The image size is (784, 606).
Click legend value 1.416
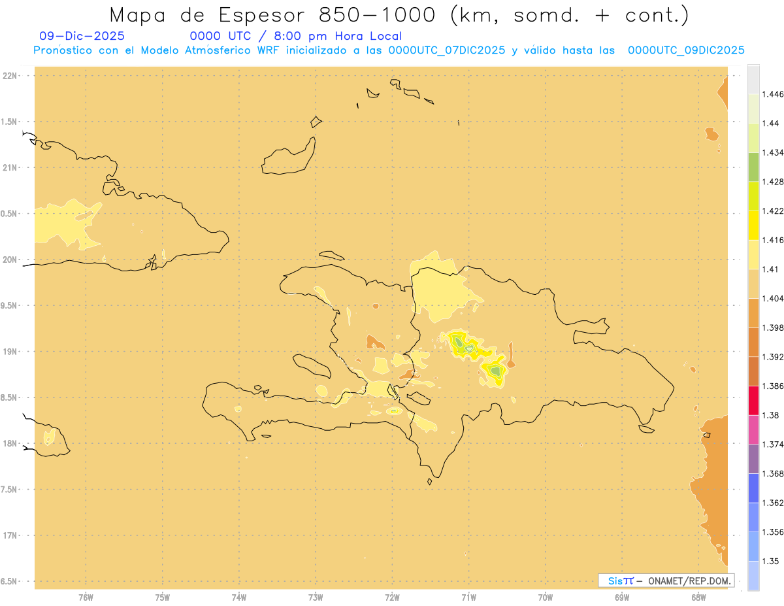click(773, 240)
